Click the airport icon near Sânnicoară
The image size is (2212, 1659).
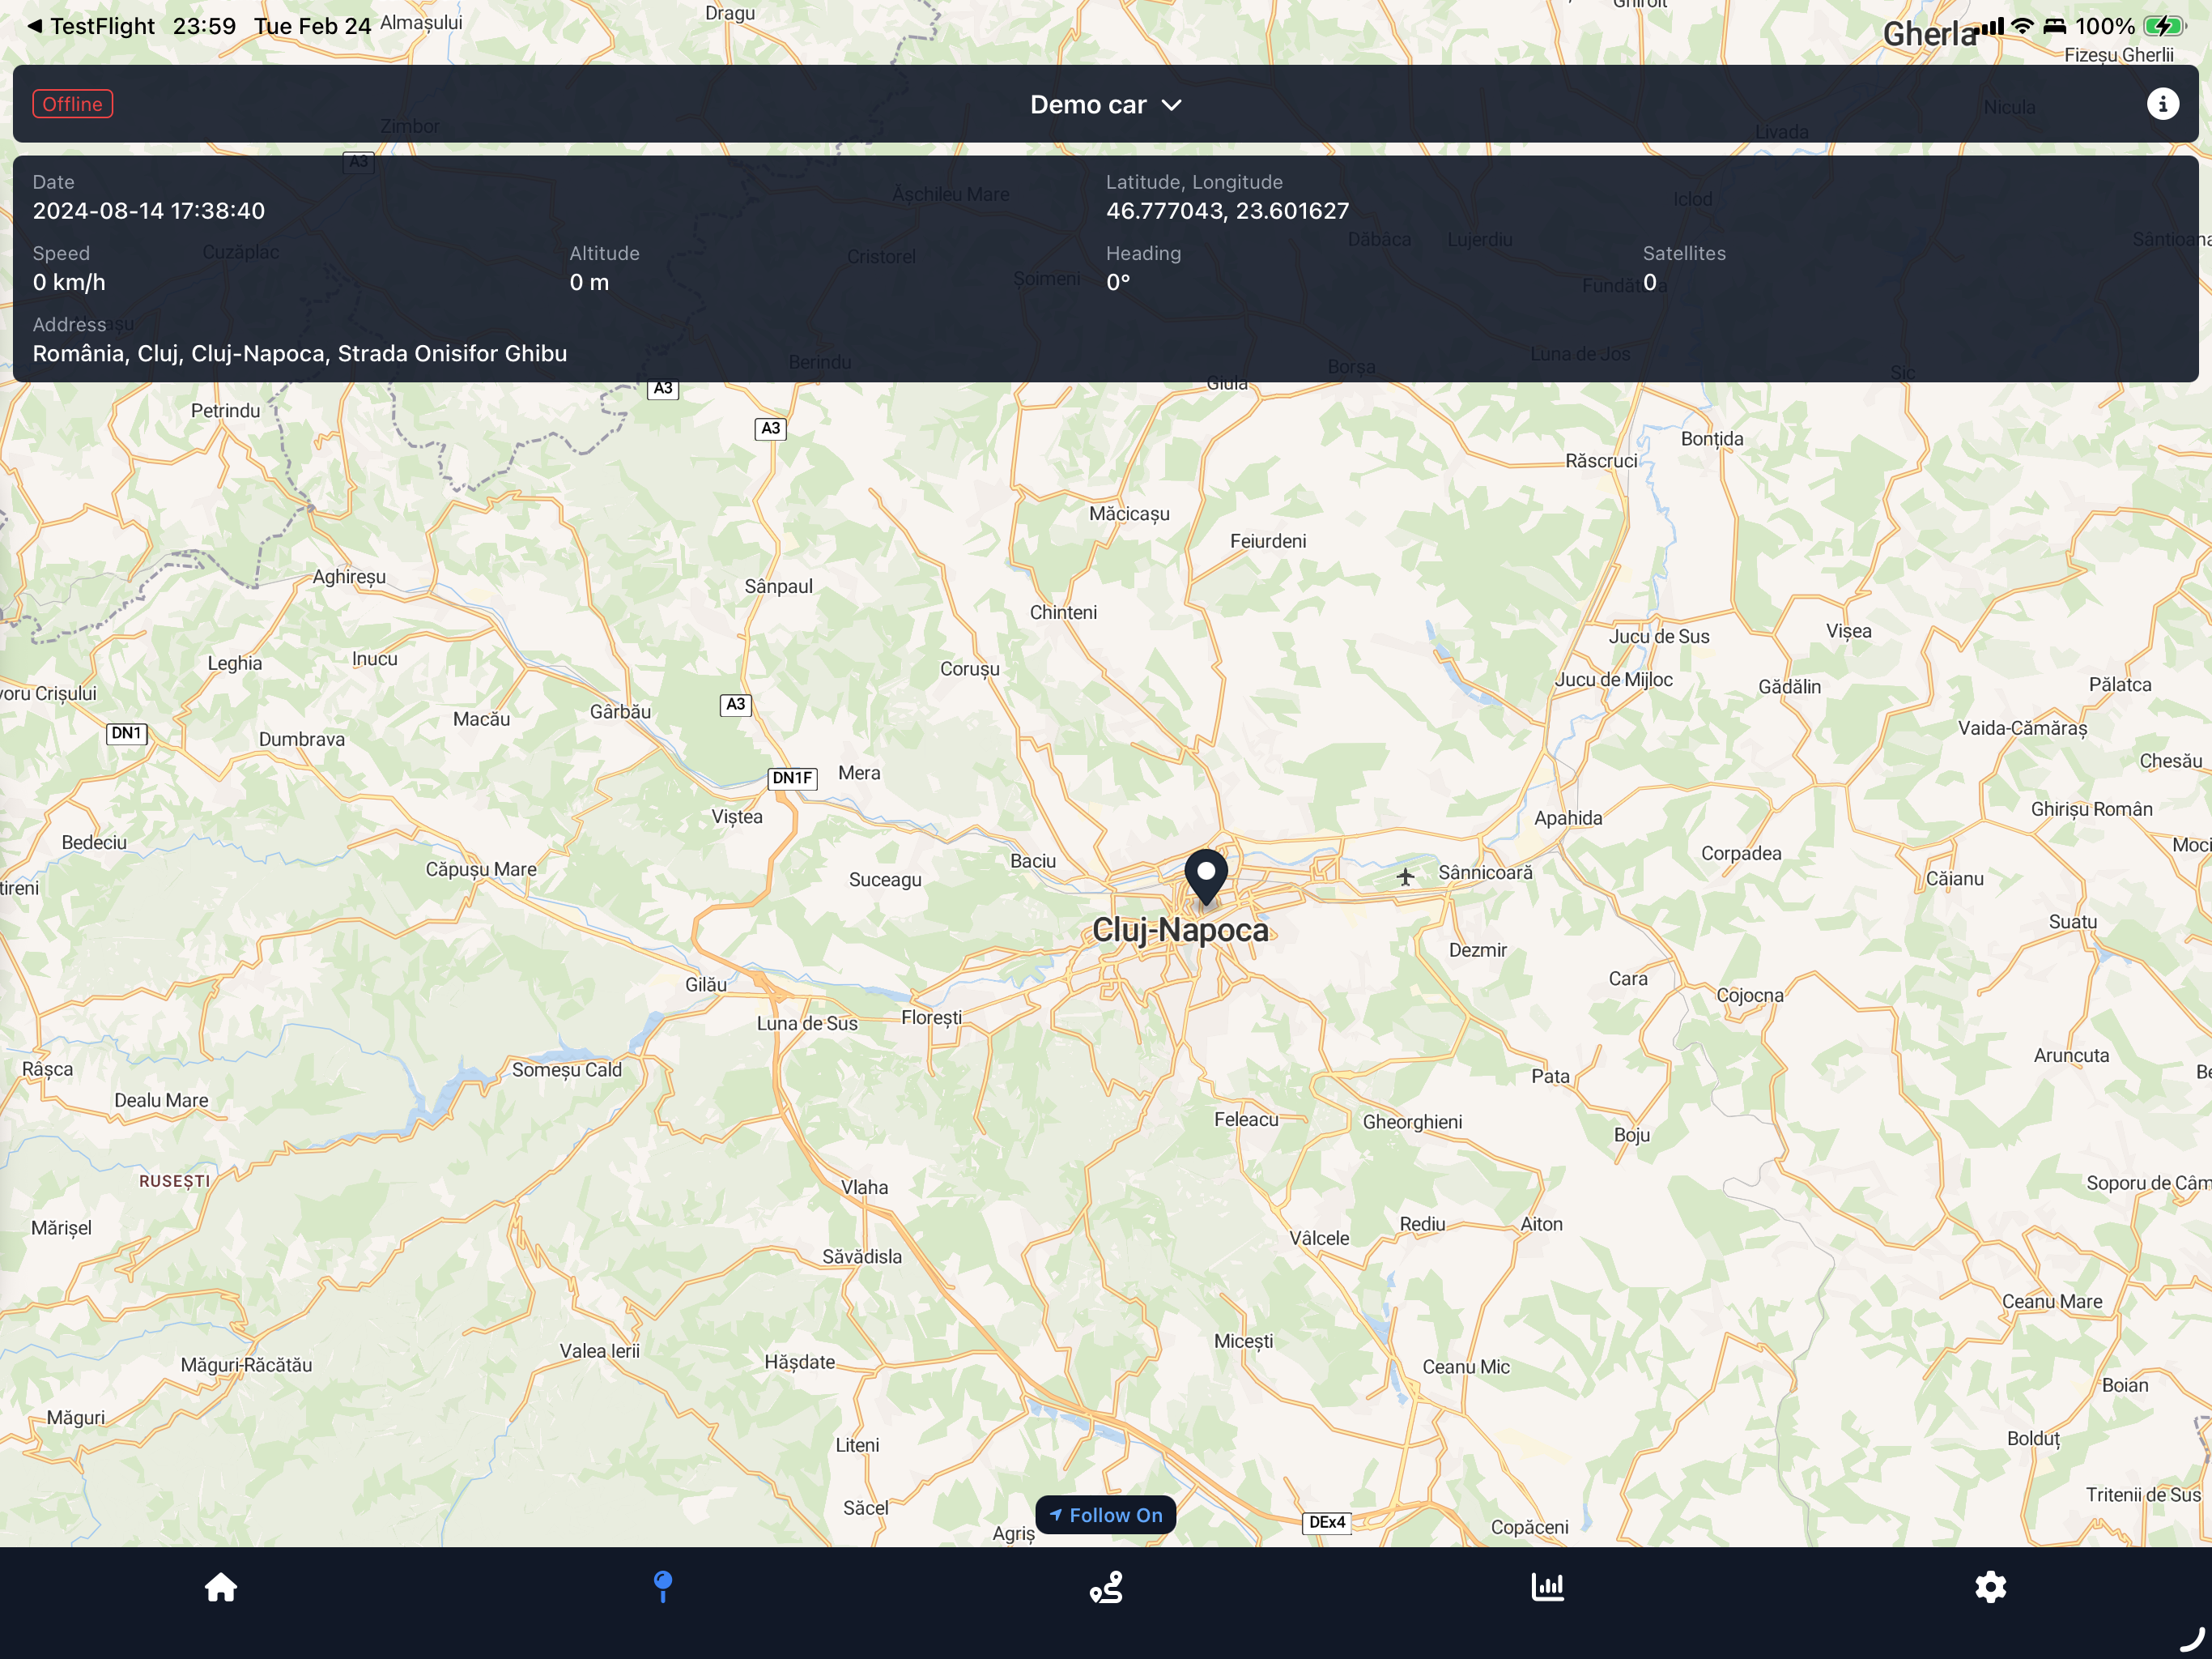pos(1405,877)
